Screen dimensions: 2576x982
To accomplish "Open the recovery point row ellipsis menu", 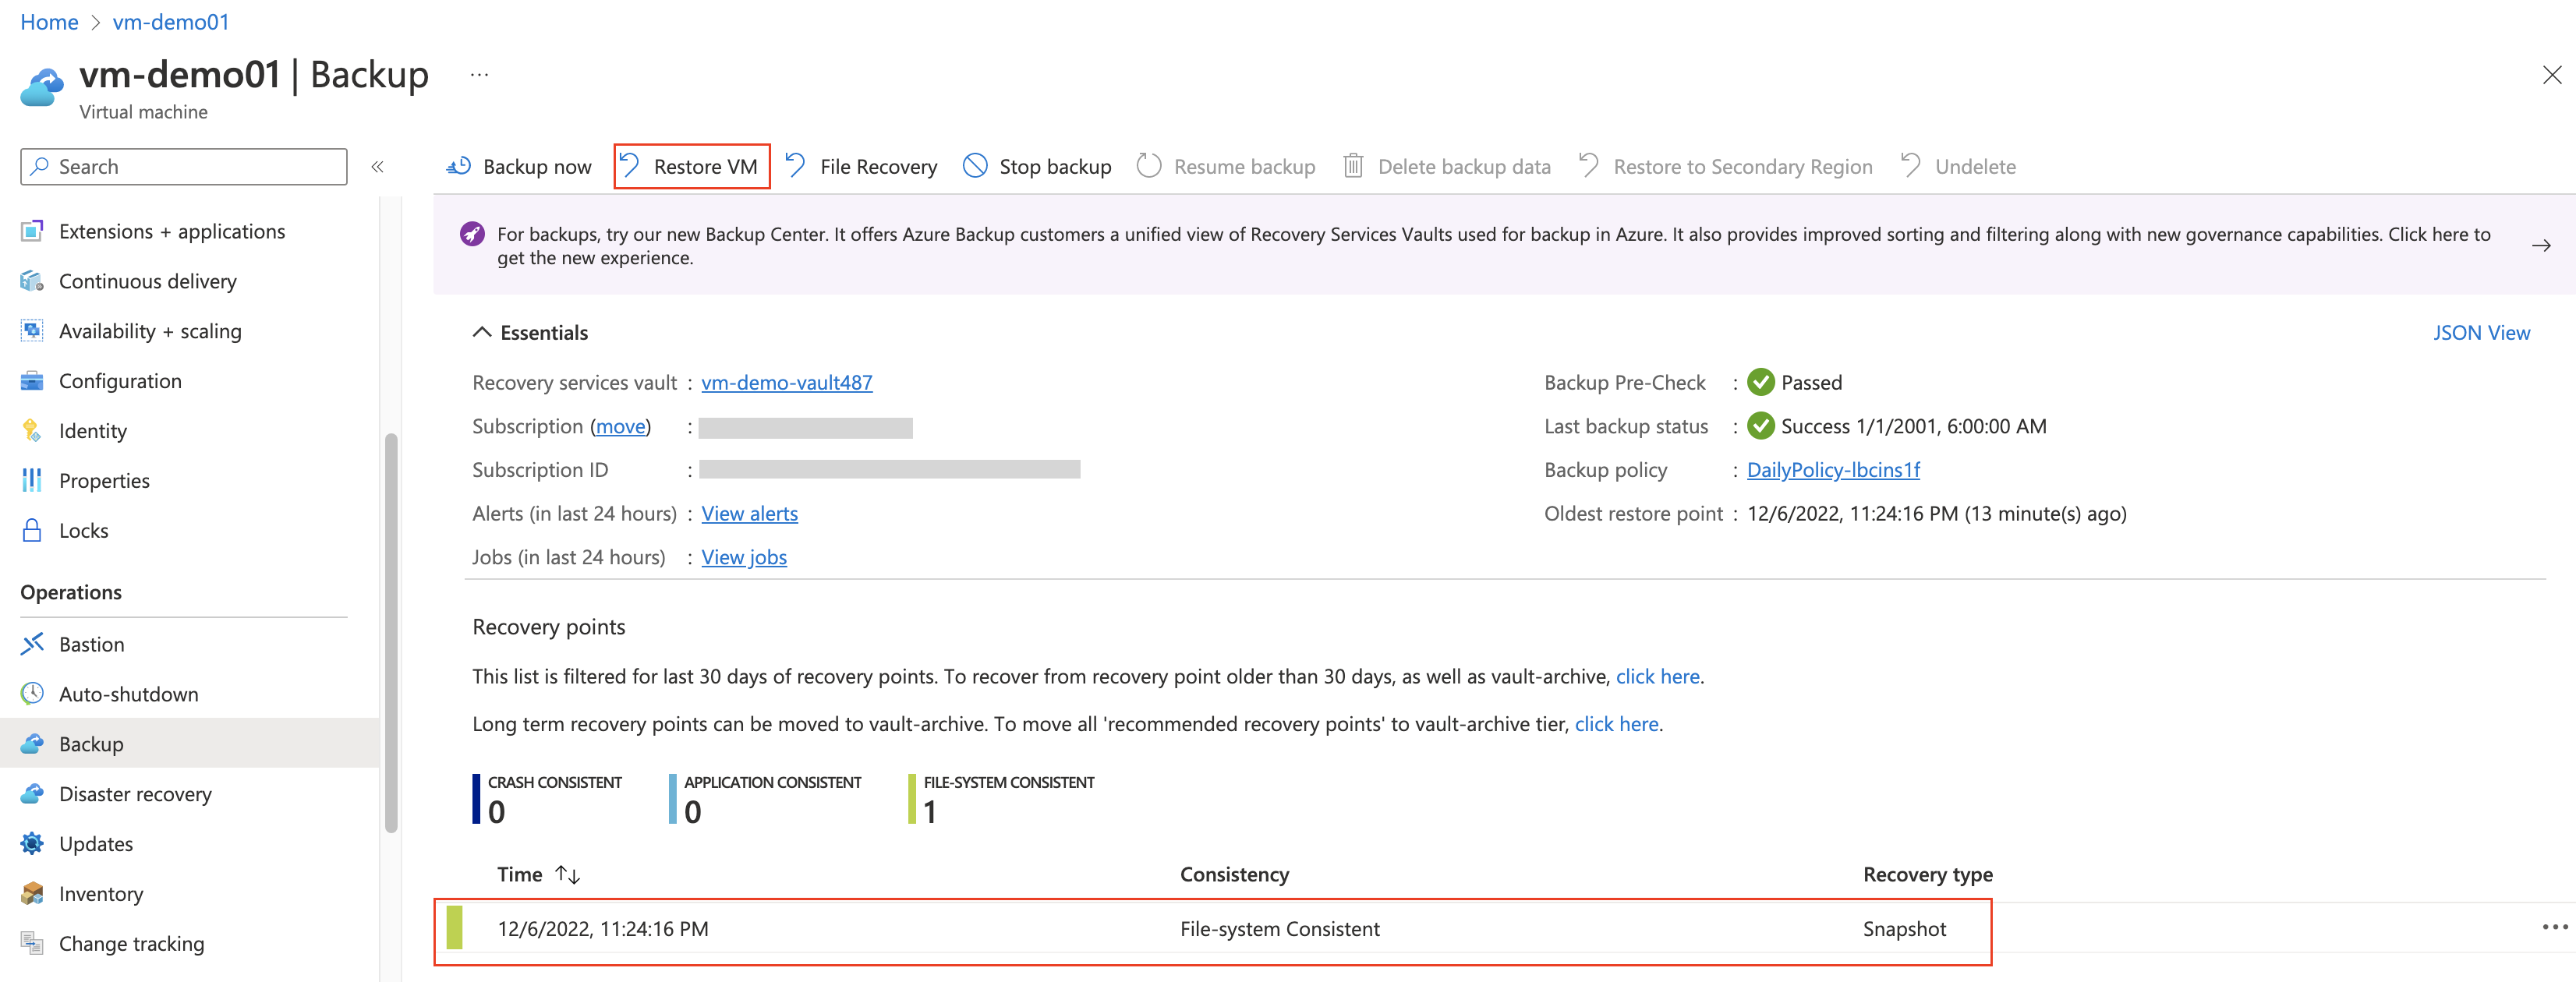I will [2554, 928].
